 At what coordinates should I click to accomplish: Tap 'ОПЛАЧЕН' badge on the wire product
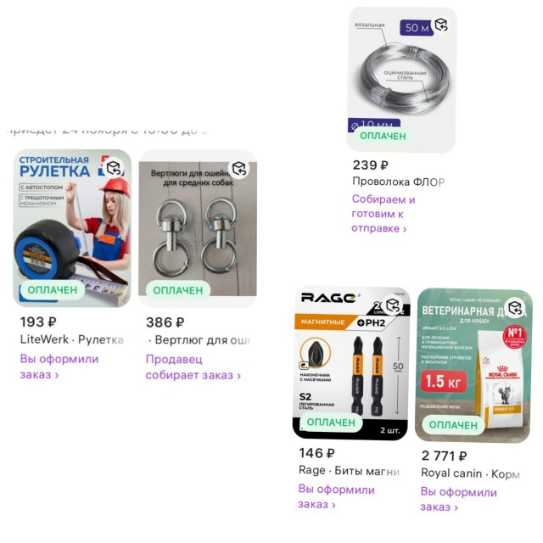(383, 136)
